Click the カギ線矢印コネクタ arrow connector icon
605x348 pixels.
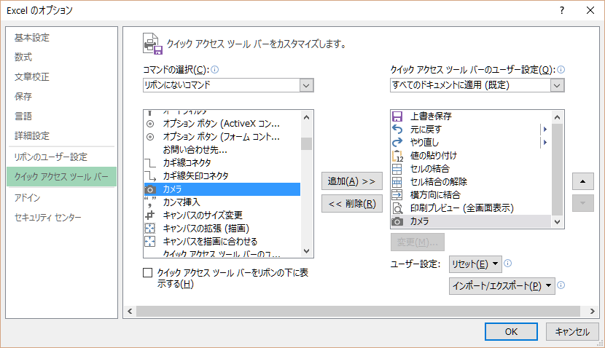coord(150,176)
